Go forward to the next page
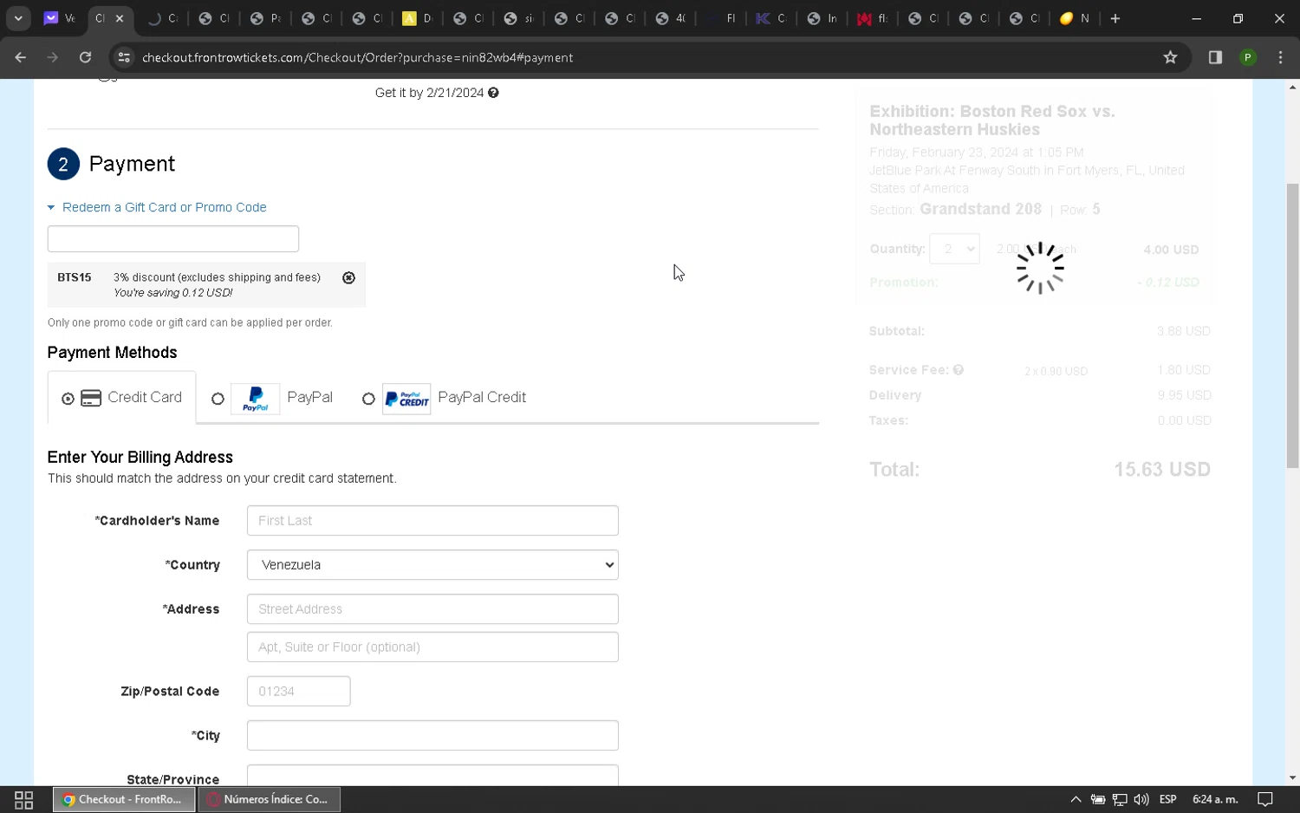 coord(53,57)
